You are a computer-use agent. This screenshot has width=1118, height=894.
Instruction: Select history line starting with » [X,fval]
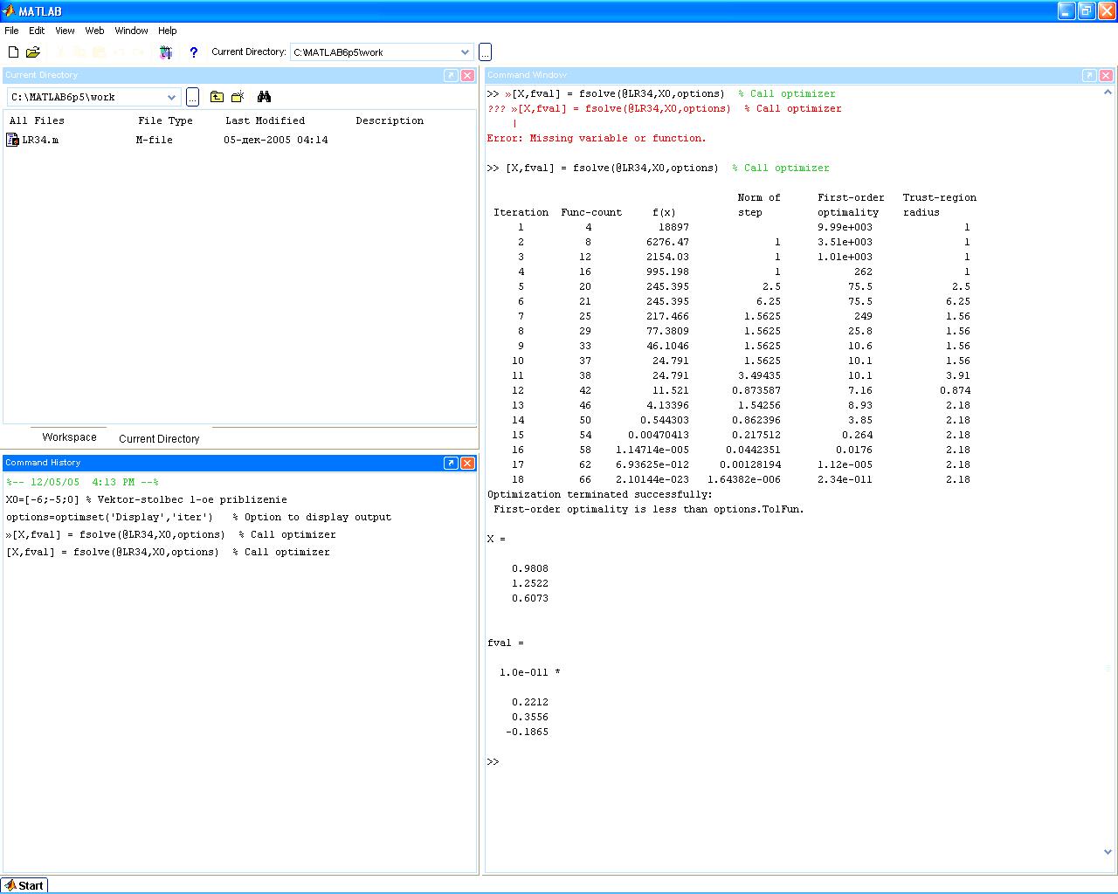[x=170, y=534]
